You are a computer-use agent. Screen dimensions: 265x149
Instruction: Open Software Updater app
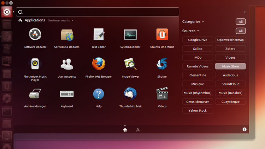pyautogui.click(x=35, y=34)
